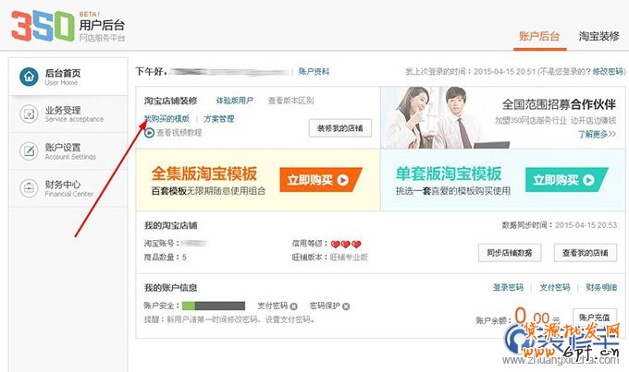Switch to 账户后台 tab
Image resolution: width=629 pixels, height=372 pixels.
point(539,36)
